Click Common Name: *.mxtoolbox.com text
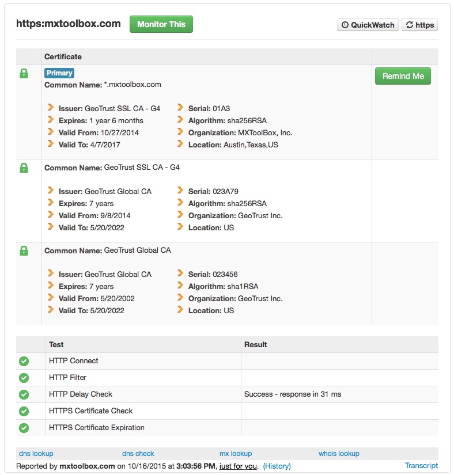 [103, 85]
